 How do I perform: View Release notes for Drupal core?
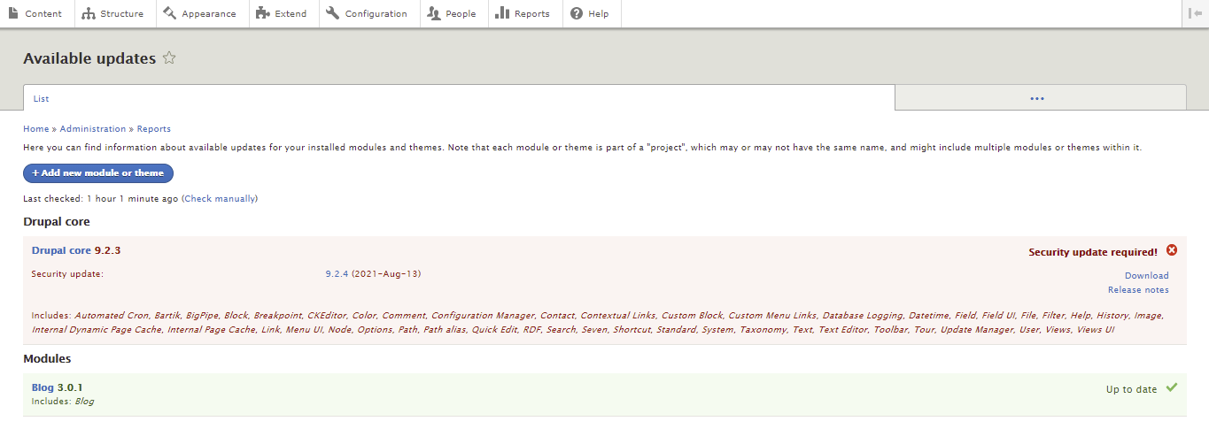coord(1137,290)
